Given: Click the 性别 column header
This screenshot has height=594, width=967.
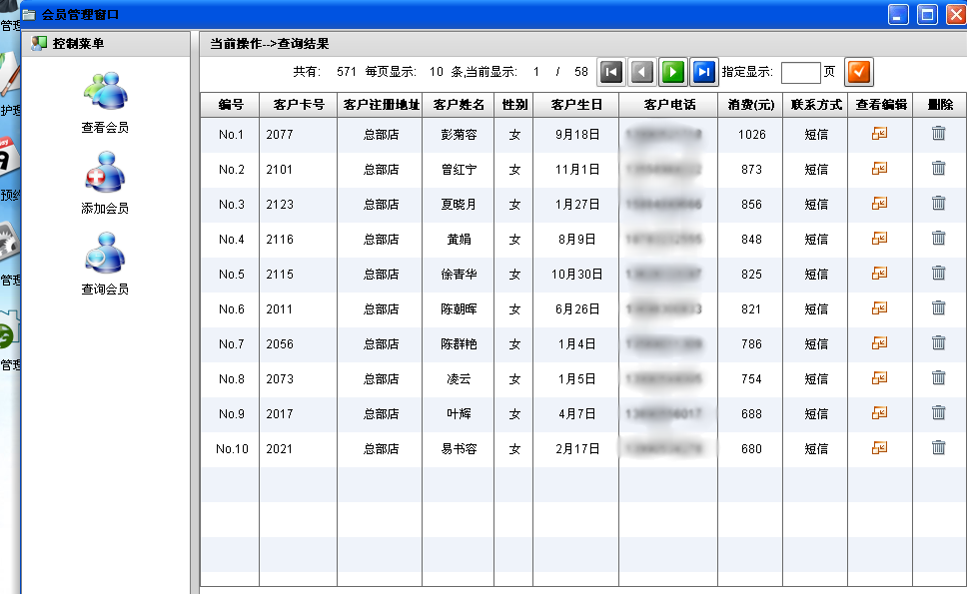Looking at the screenshot, I should click(513, 105).
